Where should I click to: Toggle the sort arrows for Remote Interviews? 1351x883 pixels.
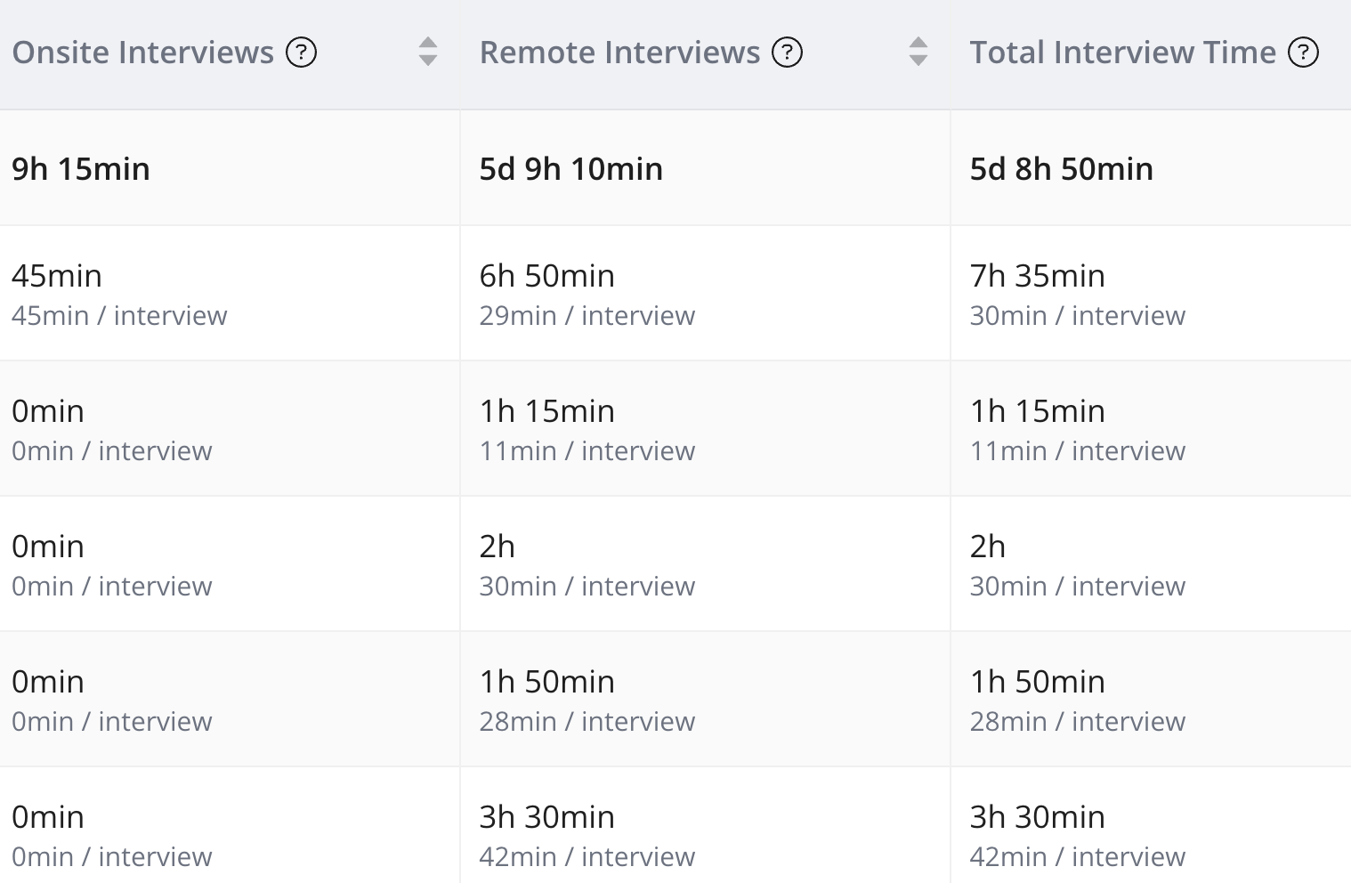pos(918,52)
